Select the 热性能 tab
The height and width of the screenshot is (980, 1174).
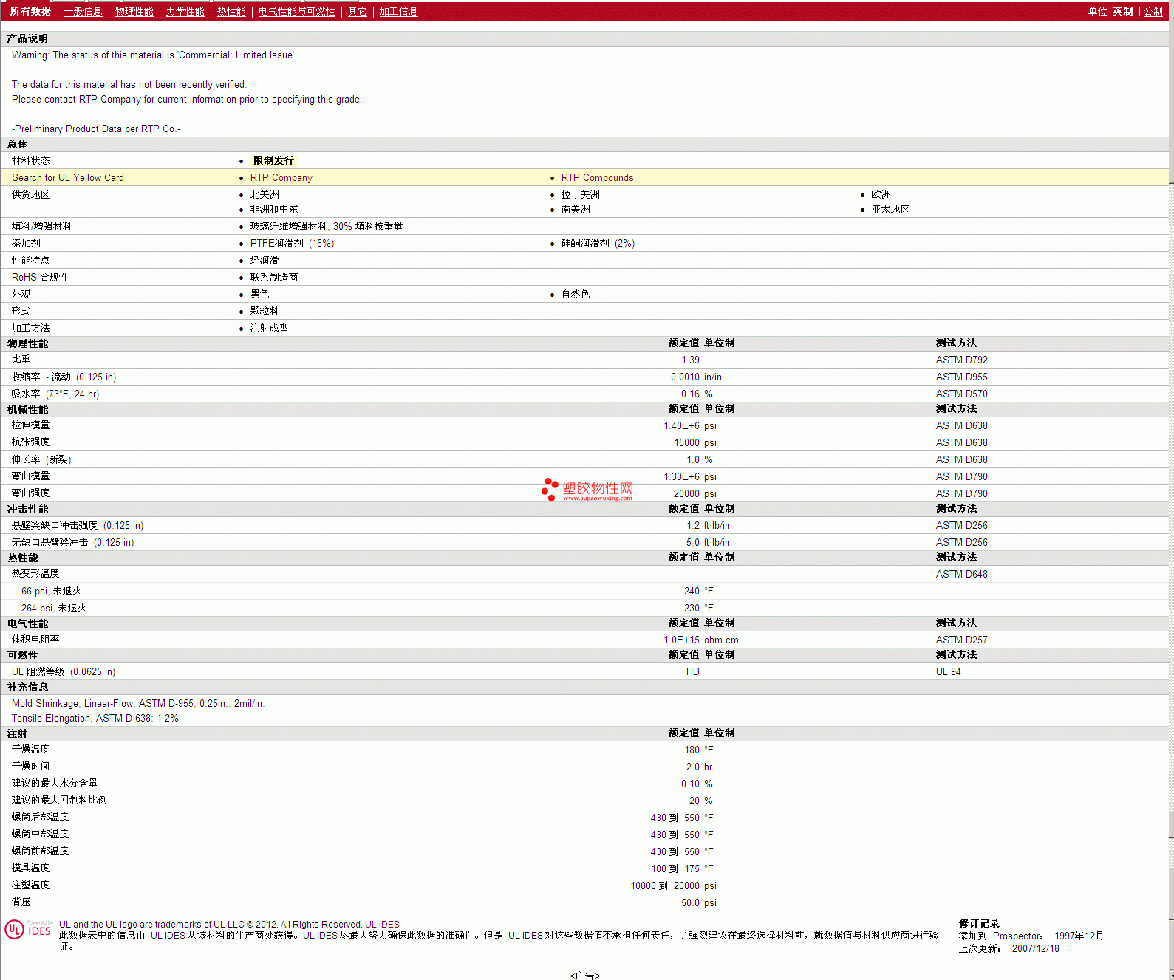[x=231, y=12]
